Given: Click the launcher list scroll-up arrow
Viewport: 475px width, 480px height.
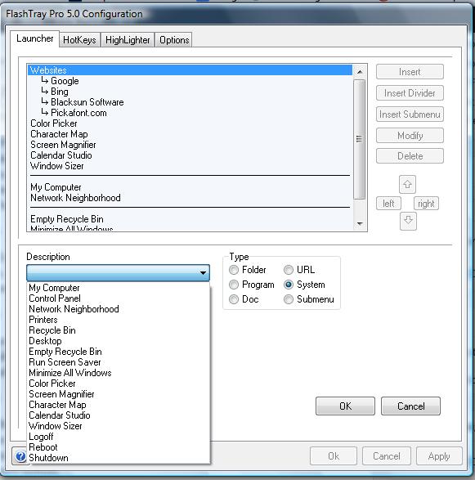Looking at the screenshot, I should [360, 72].
